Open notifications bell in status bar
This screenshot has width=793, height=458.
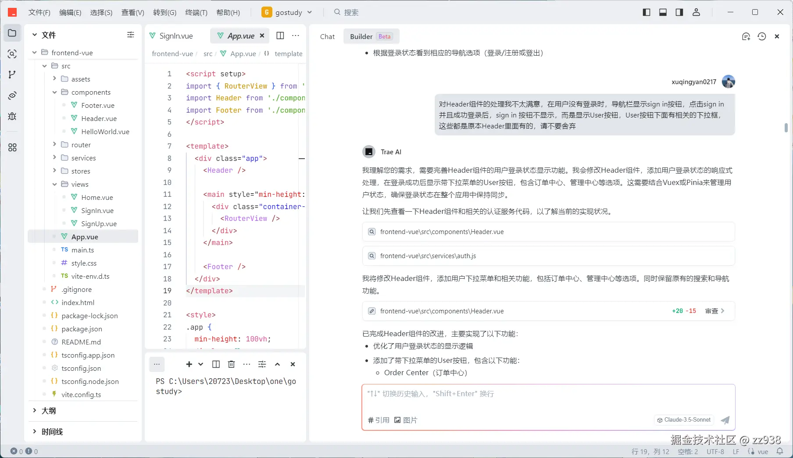(x=780, y=451)
